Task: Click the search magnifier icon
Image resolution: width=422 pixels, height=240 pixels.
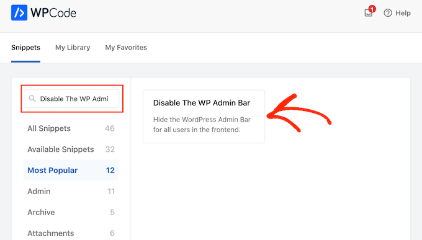Action: [32, 99]
